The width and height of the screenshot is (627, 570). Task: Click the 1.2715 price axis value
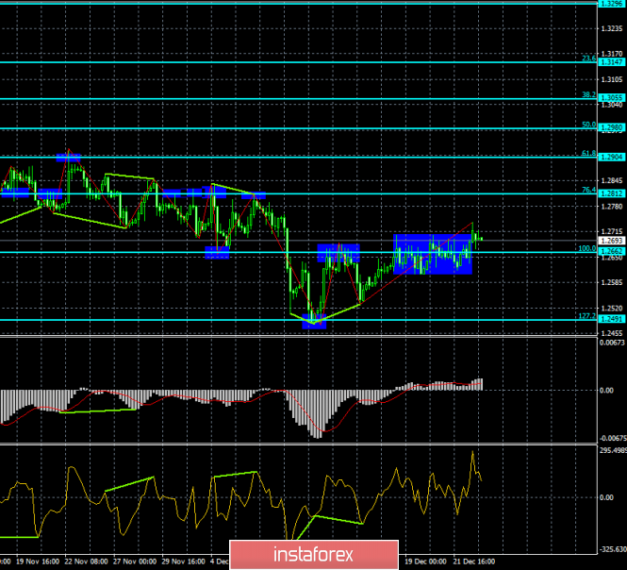(612, 232)
